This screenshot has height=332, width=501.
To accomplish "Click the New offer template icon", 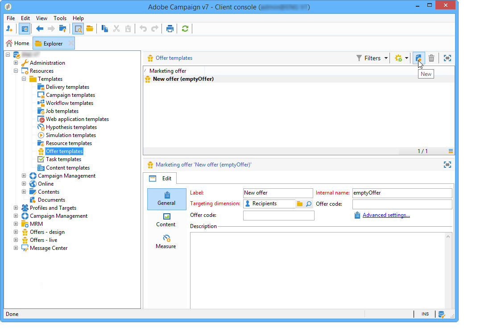I will (x=418, y=58).
